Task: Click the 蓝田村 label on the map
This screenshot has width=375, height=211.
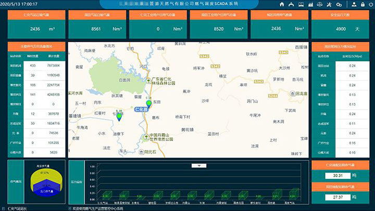Action: pos(213,134)
